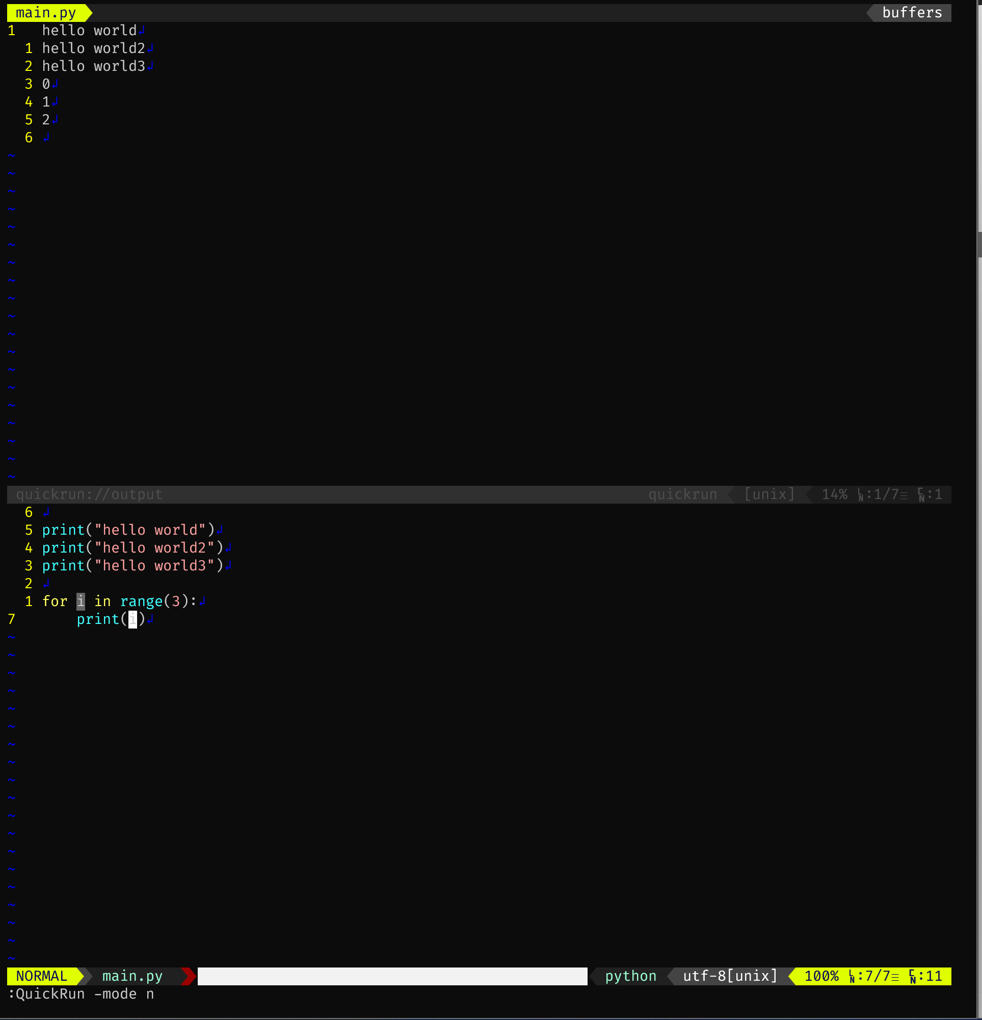Click the end-of-line marker after hello world3
The width and height of the screenshot is (982, 1020).
click(150, 66)
